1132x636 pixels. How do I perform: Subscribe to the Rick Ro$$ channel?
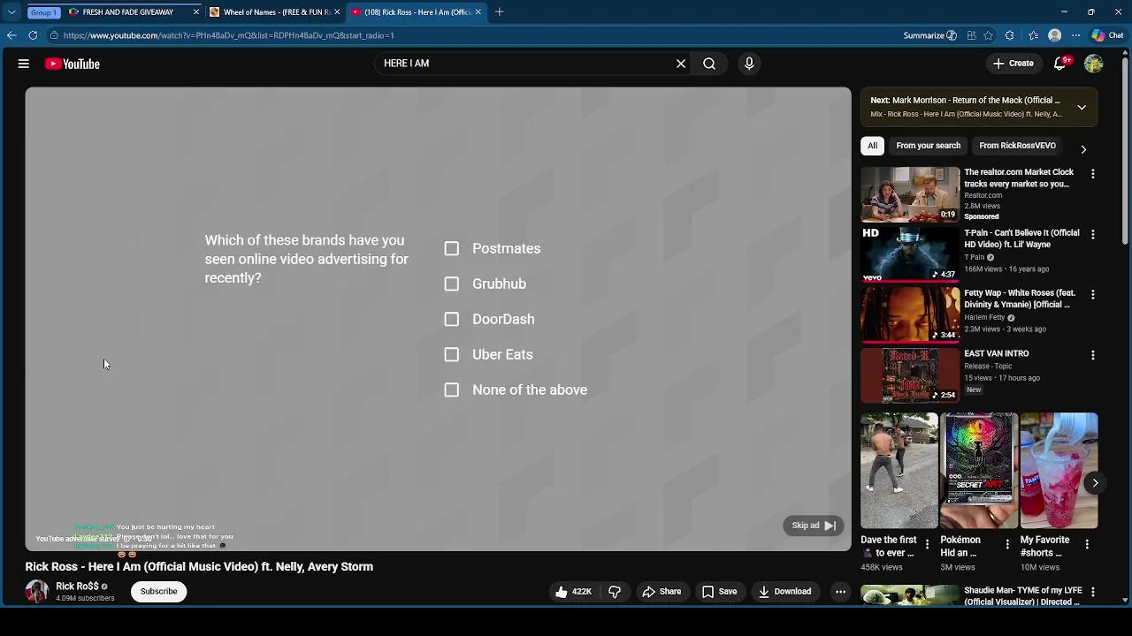click(159, 591)
